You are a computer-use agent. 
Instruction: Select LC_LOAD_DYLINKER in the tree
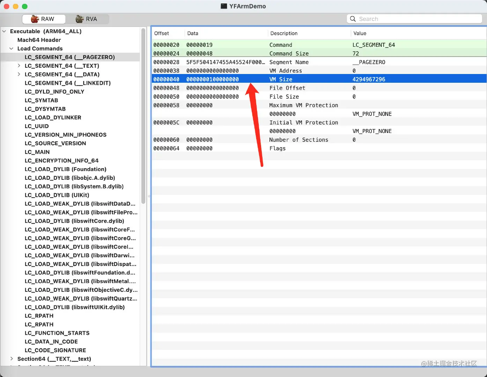coord(53,118)
